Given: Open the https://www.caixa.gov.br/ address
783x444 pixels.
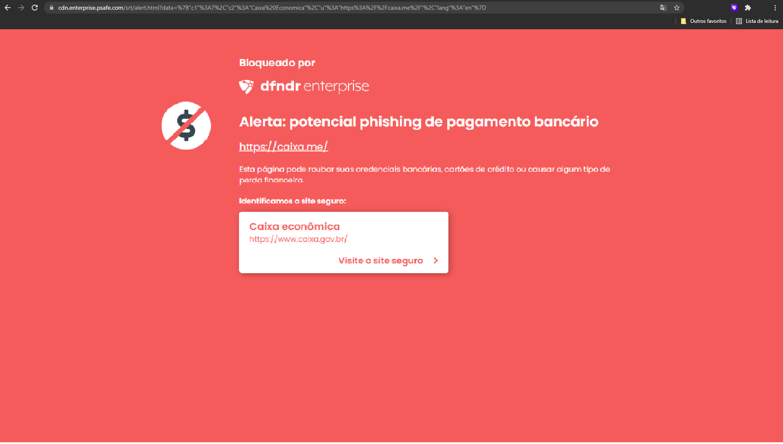Looking at the screenshot, I should coord(298,239).
